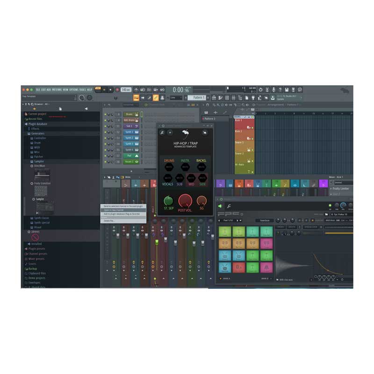Open the browser view icon
Image resolution: width=374 pixels, height=374 pixels.
(x=240, y=98)
